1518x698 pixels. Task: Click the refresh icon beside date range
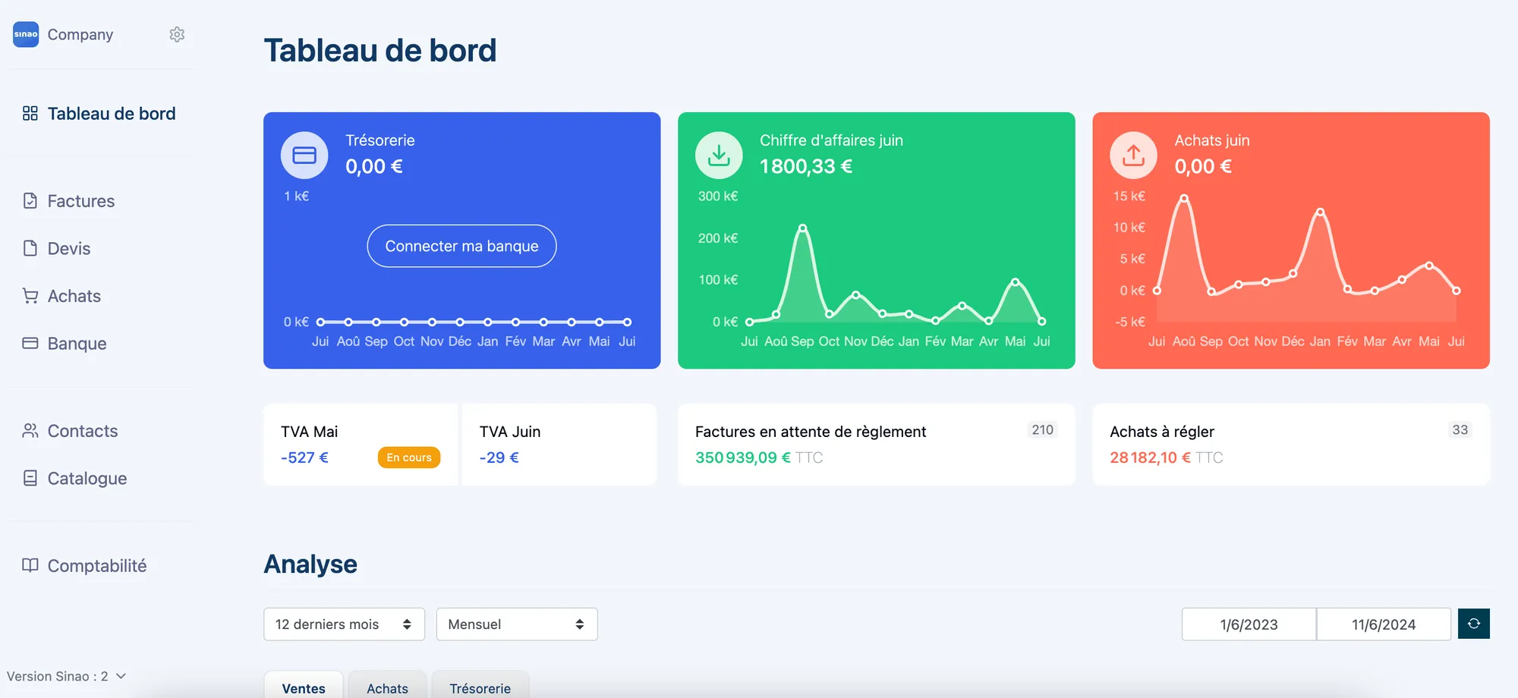(1473, 624)
